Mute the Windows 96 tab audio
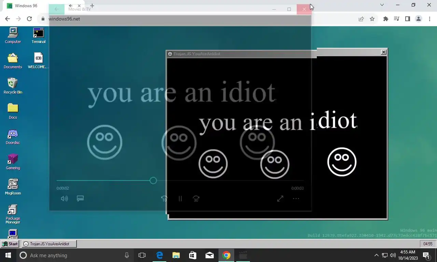This screenshot has width=437, height=262. tap(70, 6)
